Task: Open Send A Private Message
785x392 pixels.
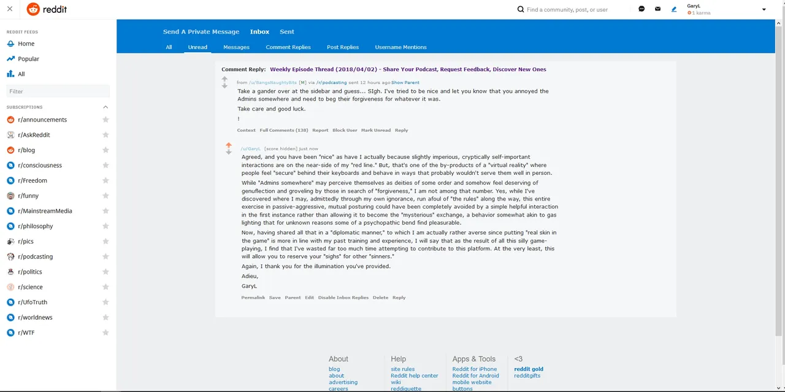Action: 201,32
